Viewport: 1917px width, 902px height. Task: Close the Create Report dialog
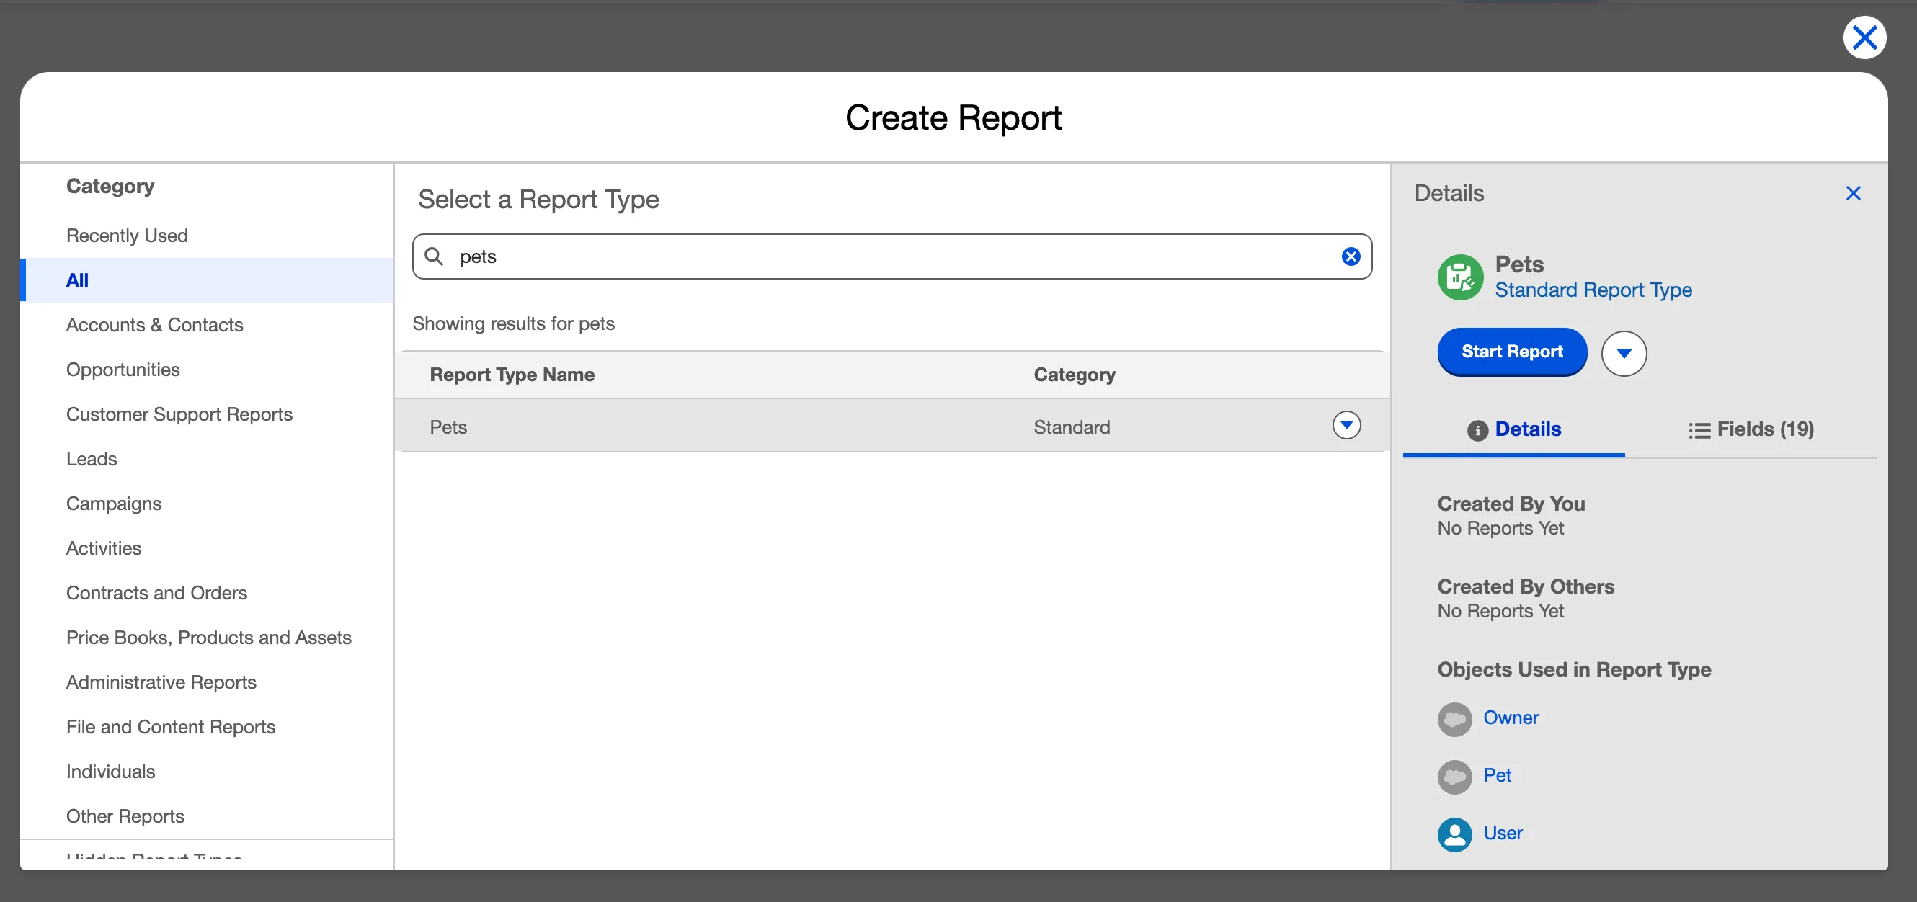[x=1864, y=37]
